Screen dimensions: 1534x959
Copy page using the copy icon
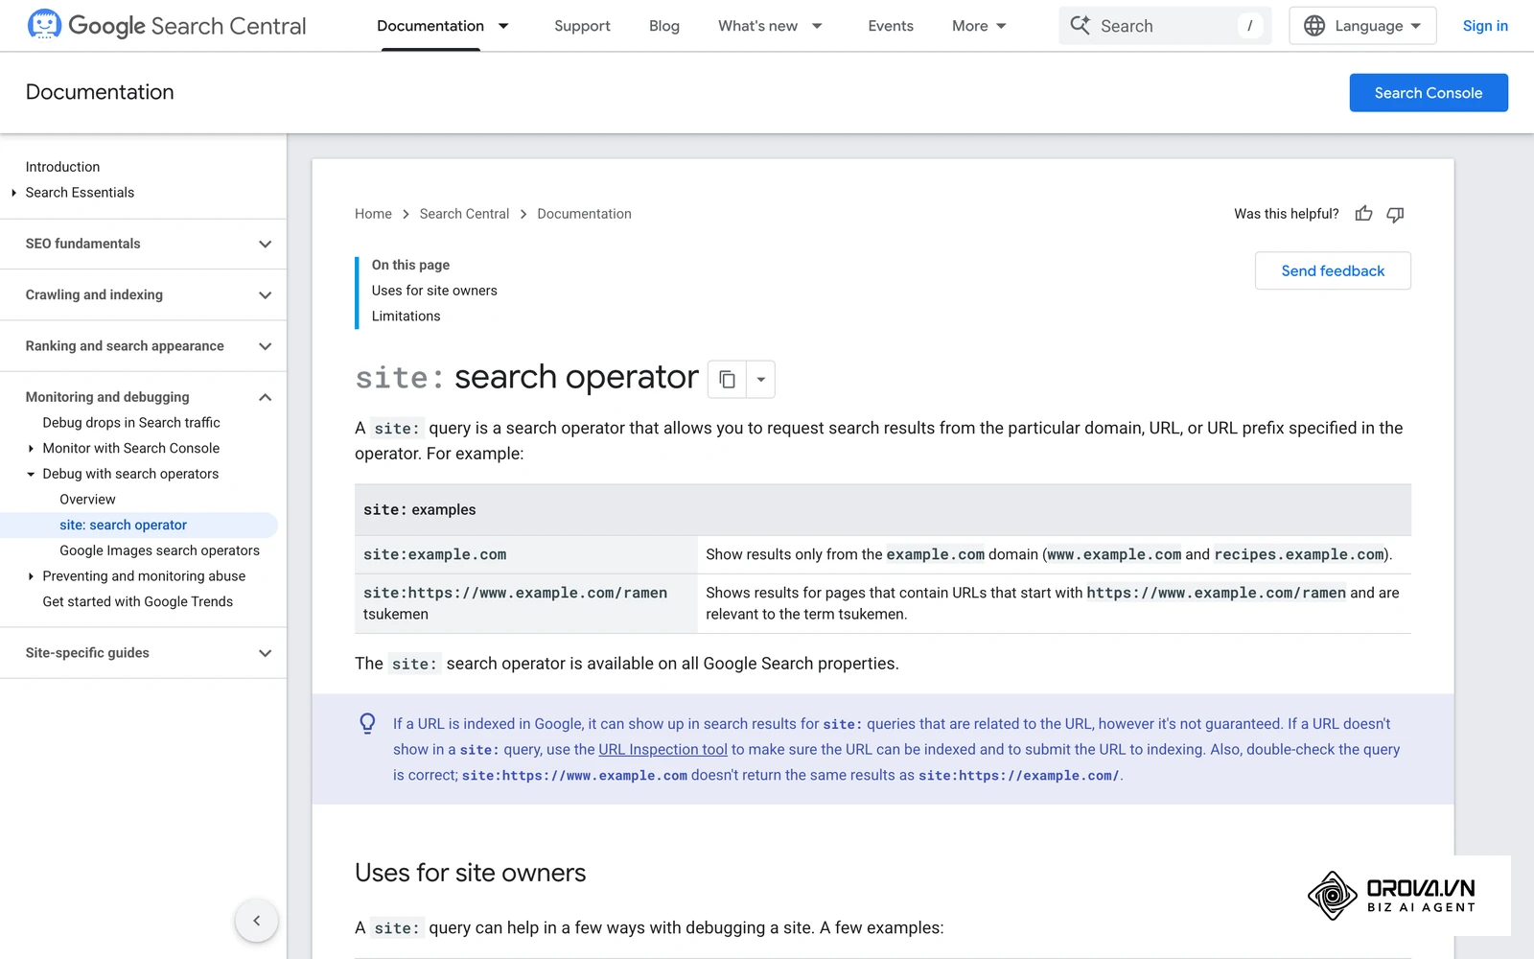coord(728,379)
